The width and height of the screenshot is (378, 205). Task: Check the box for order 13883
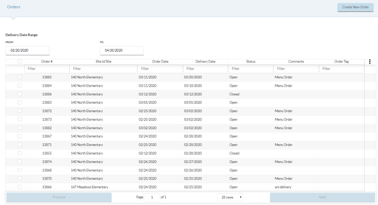click(x=20, y=102)
